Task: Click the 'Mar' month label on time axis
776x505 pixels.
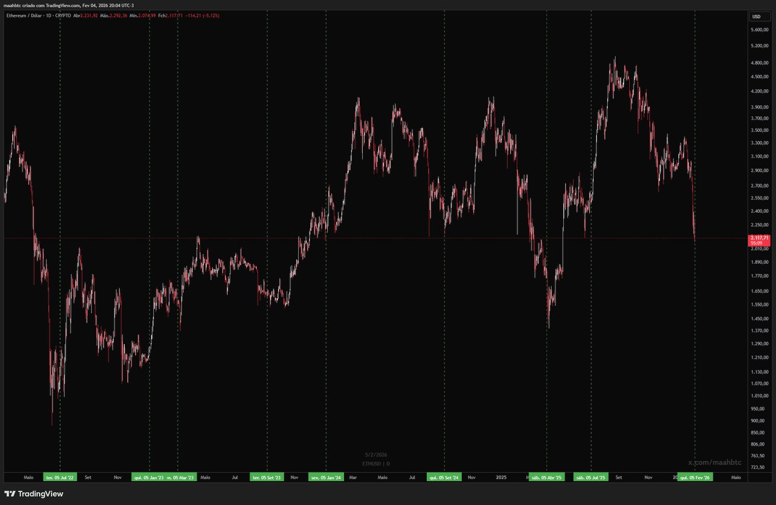Action: tap(353, 477)
